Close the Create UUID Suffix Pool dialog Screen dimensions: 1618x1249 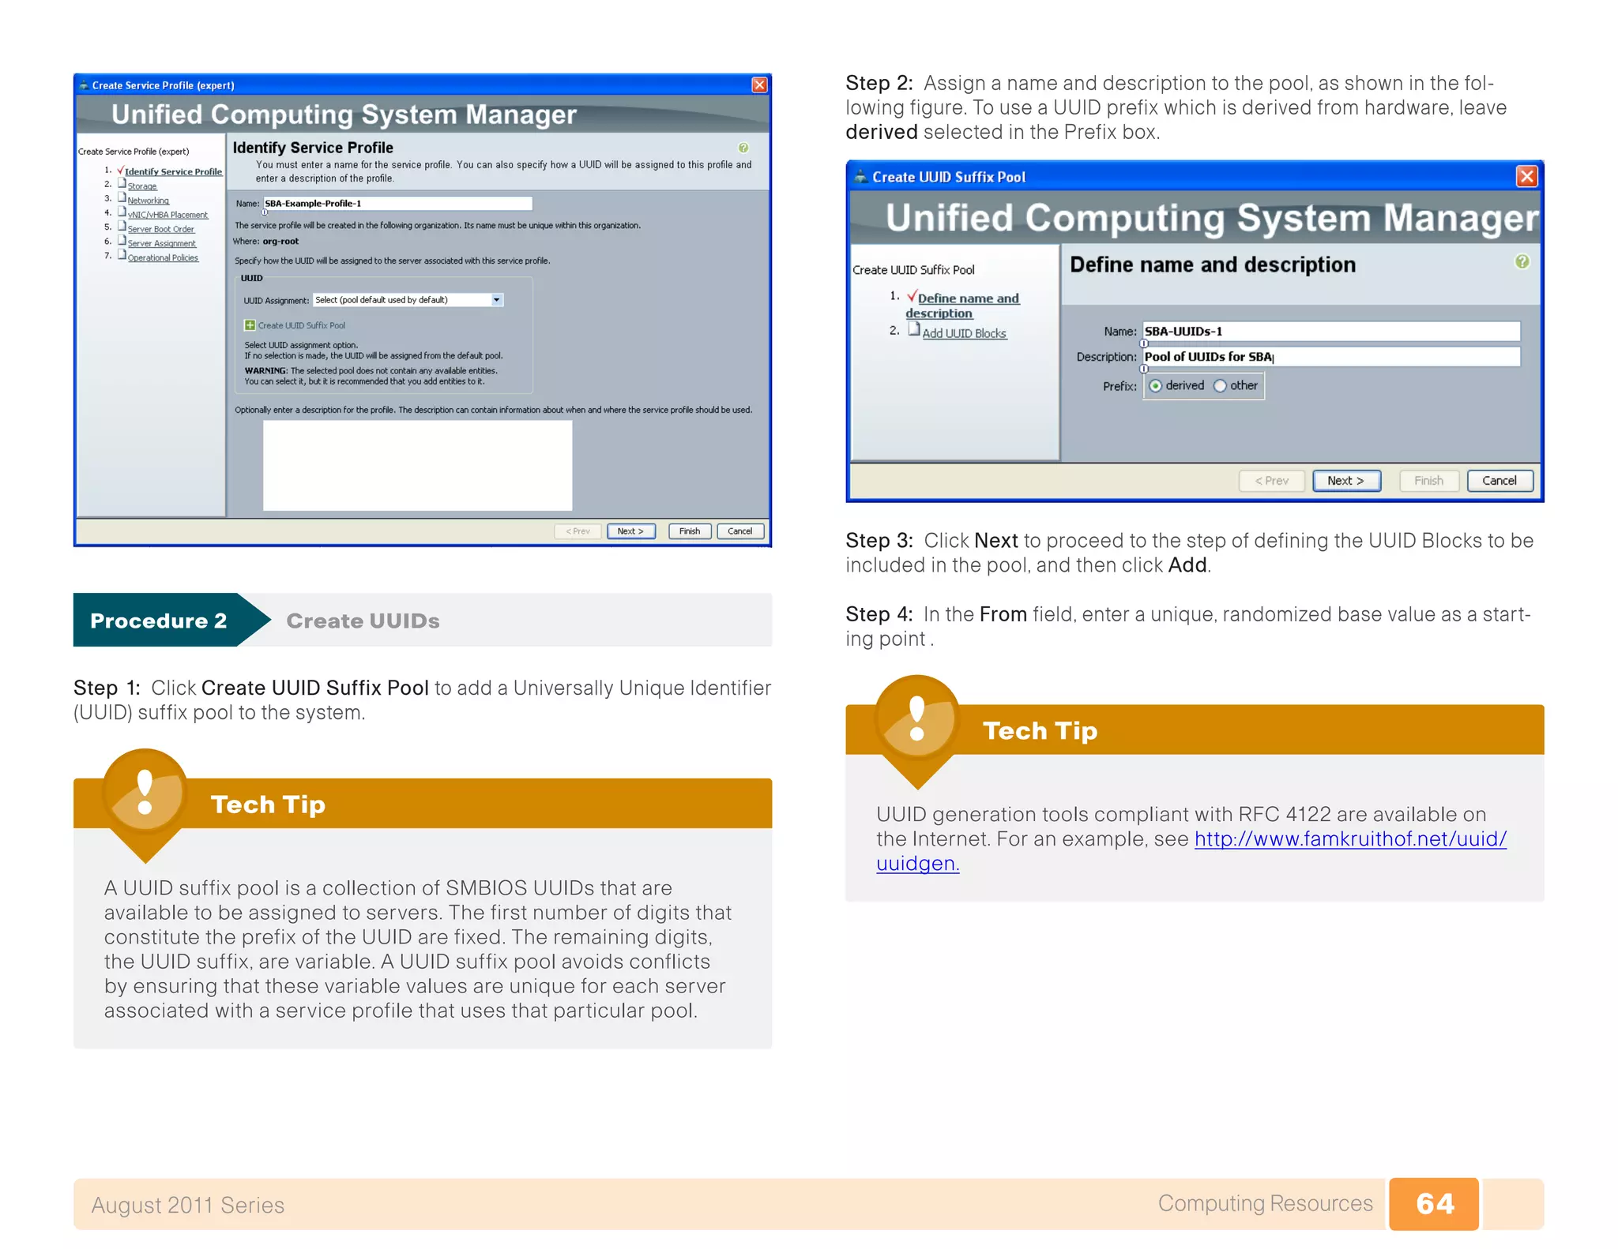pyautogui.click(x=1526, y=176)
